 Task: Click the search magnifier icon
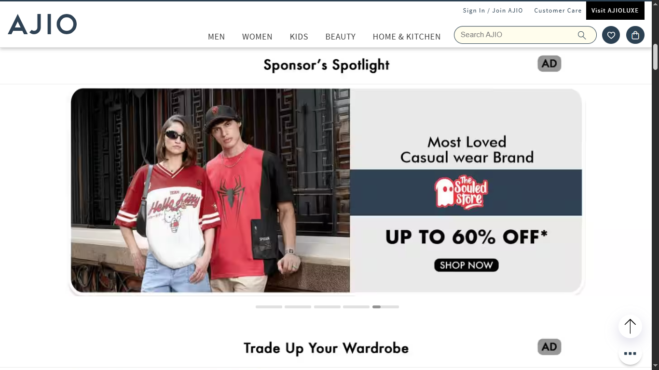click(582, 35)
